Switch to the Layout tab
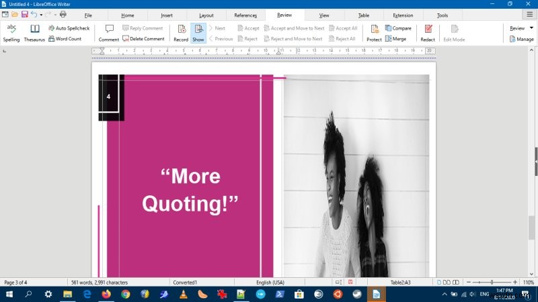This screenshot has width=538, height=302. point(206,15)
